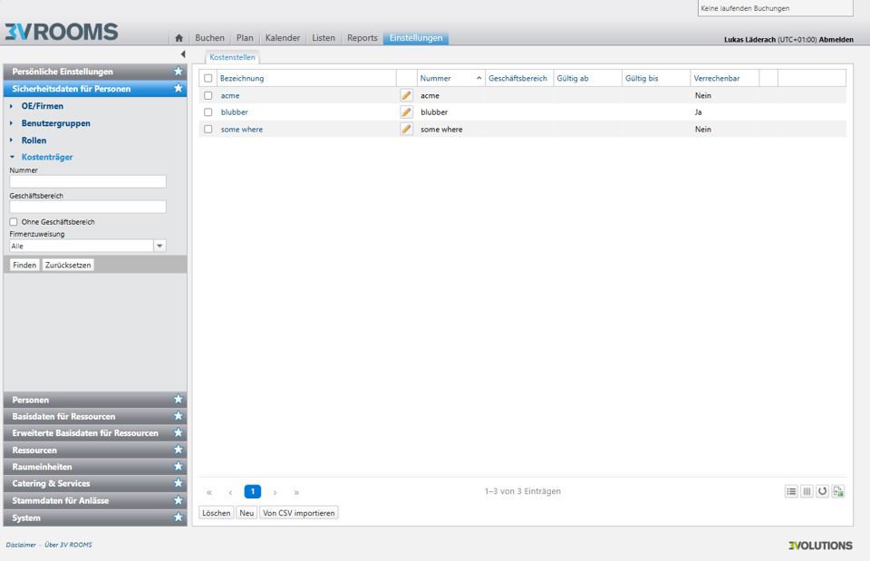Click the home icon in navigation bar

click(x=179, y=38)
